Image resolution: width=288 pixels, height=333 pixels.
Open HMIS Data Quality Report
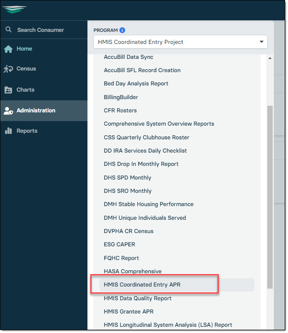click(x=138, y=298)
